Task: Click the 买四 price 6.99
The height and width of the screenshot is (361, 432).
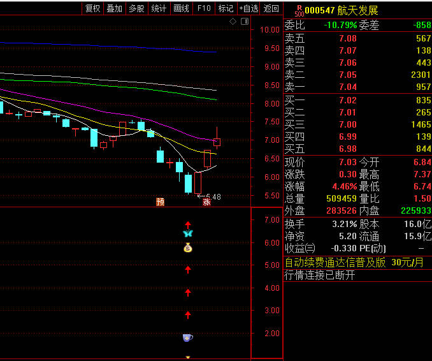Action: coord(348,136)
